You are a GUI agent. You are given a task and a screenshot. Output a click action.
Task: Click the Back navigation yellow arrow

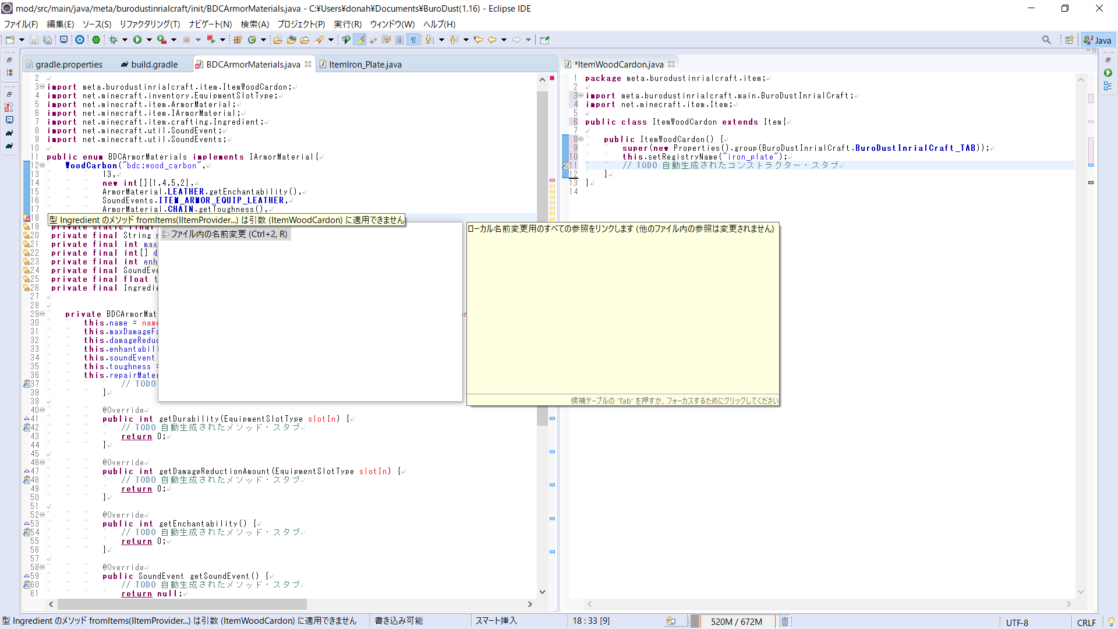pos(492,40)
